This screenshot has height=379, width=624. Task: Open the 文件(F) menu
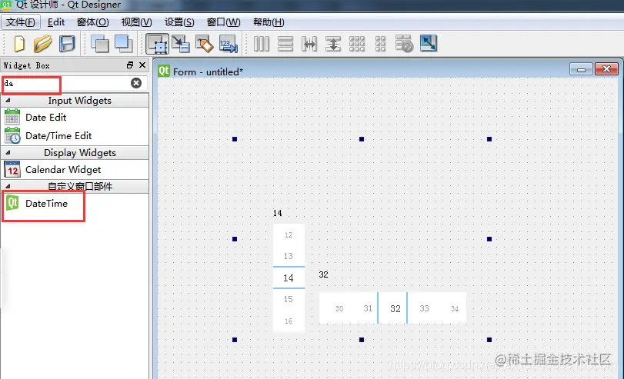(21, 22)
